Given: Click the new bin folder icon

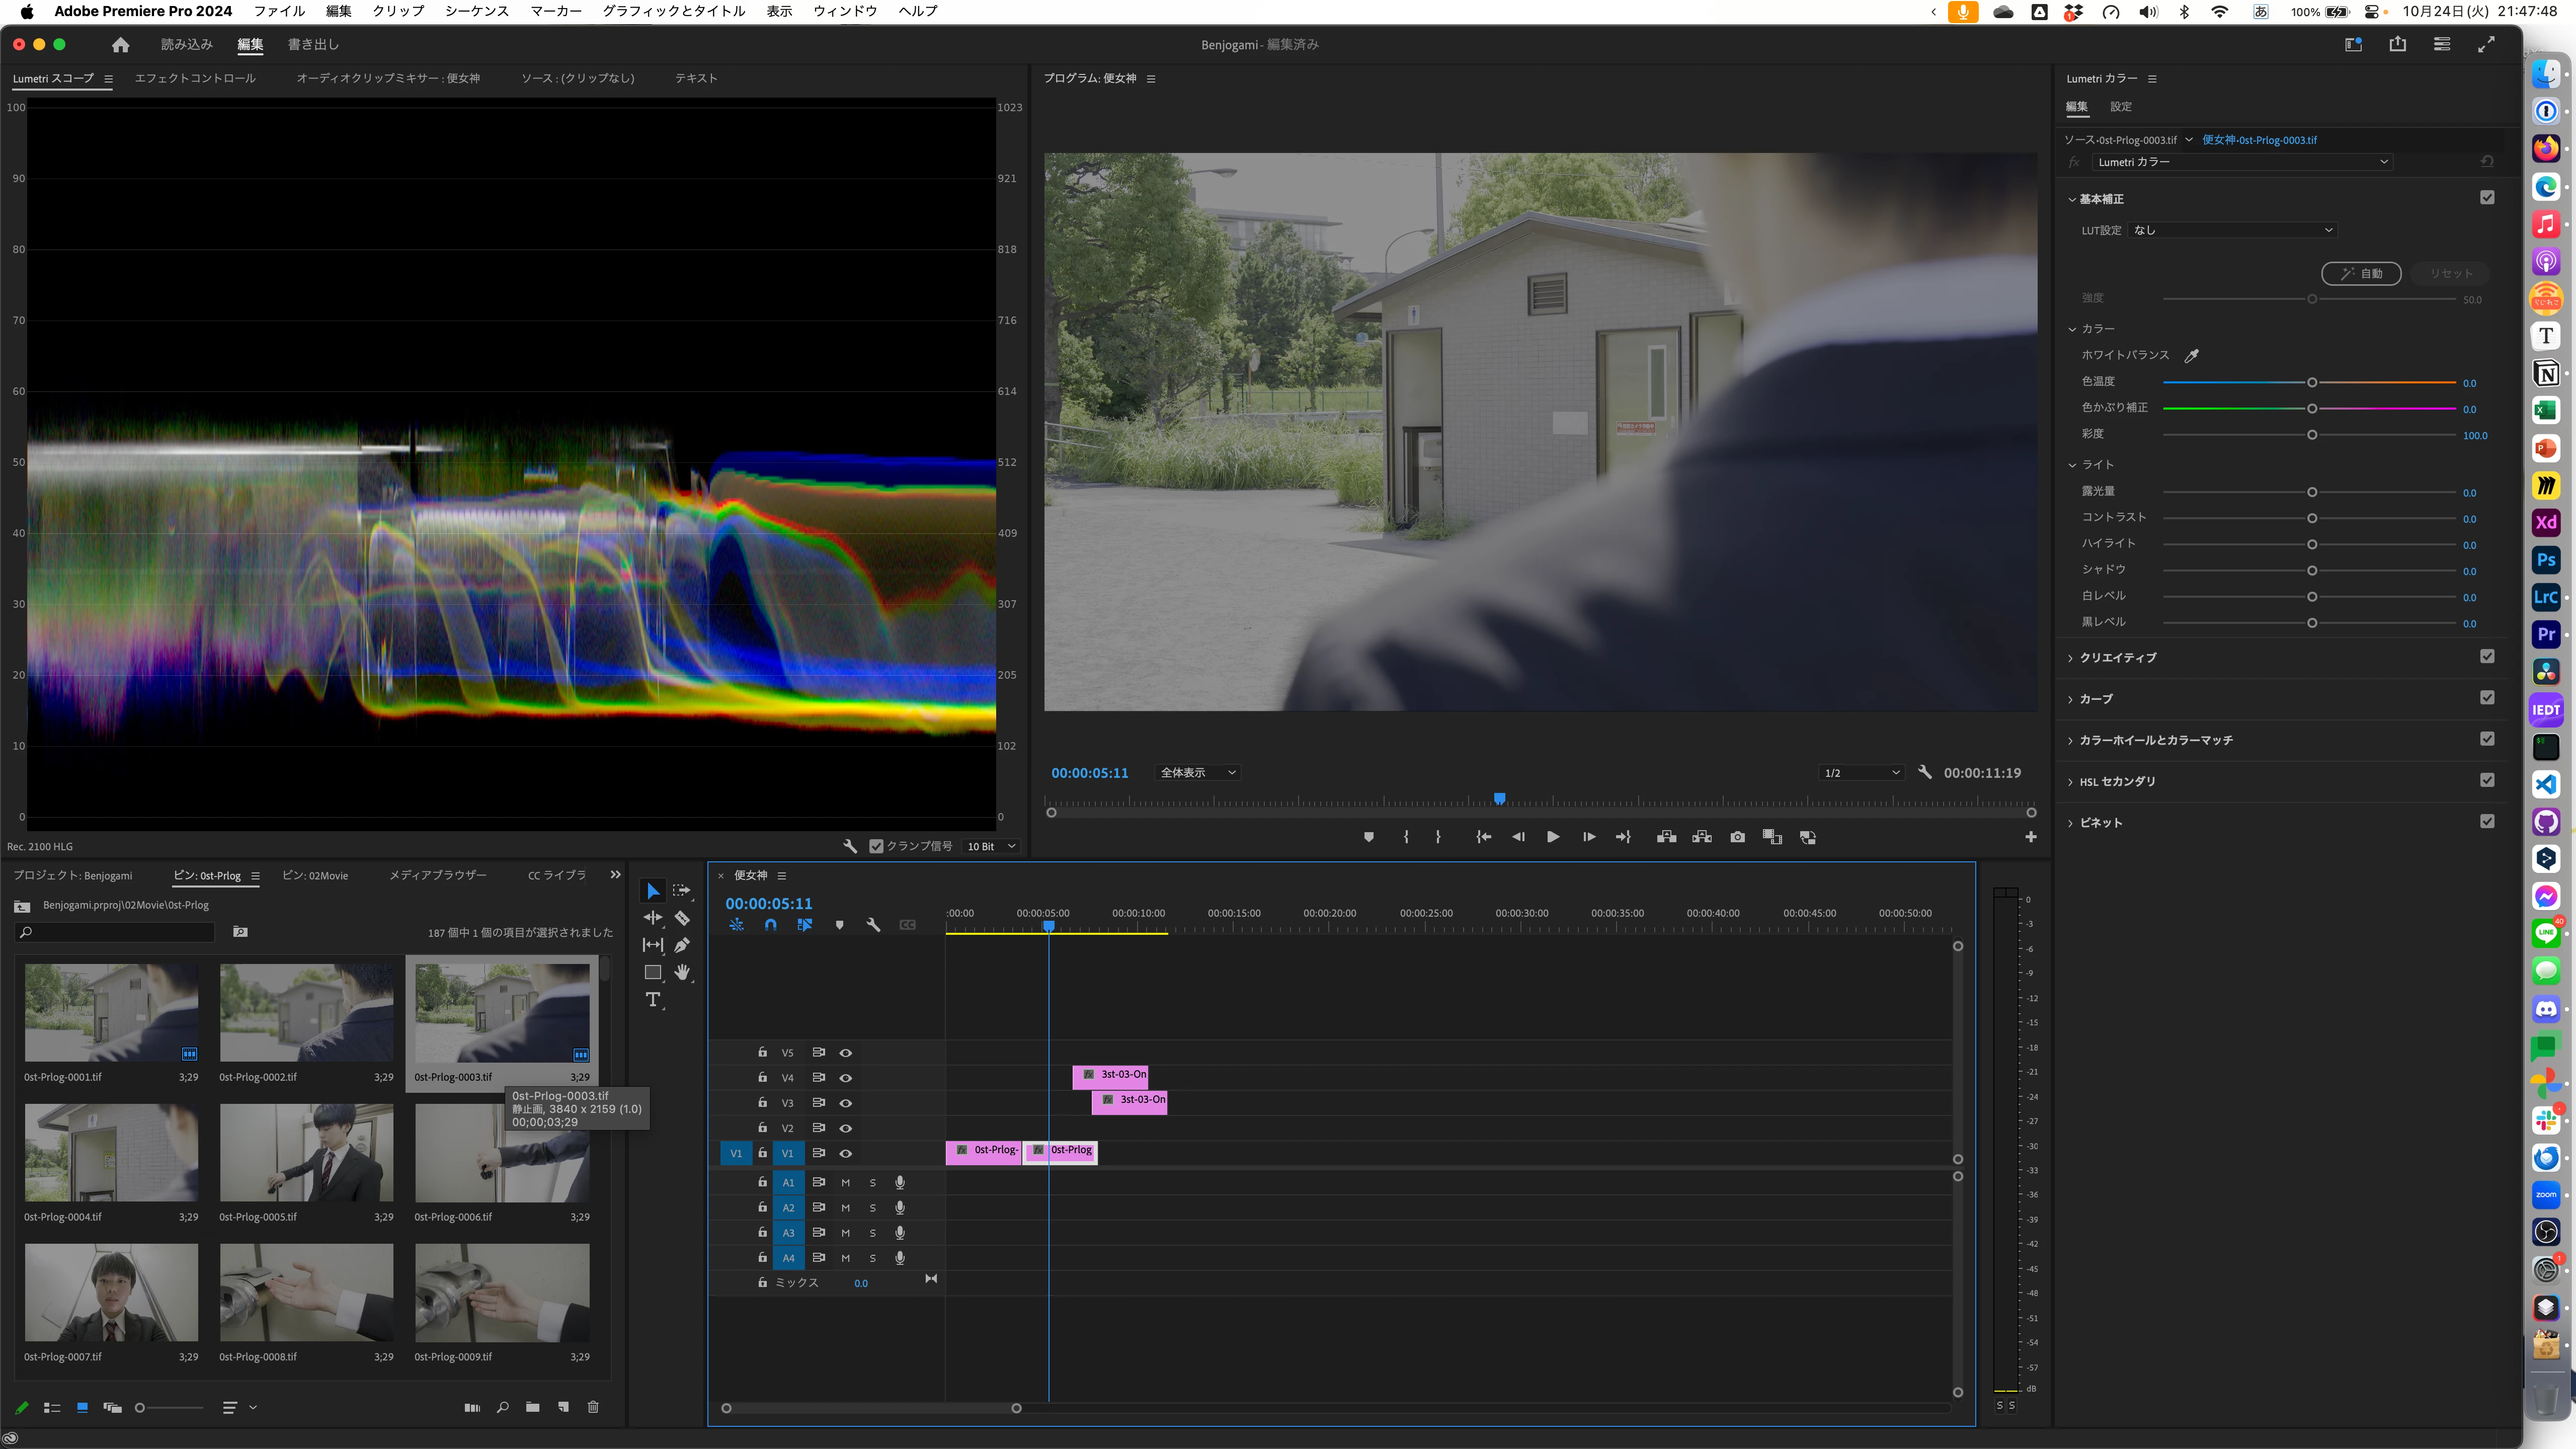Looking at the screenshot, I should click(x=533, y=1407).
